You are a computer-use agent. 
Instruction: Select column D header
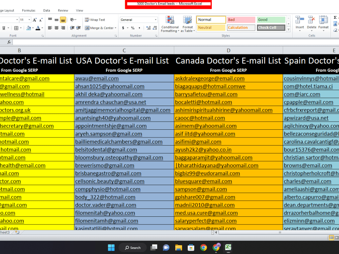[x=228, y=50]
